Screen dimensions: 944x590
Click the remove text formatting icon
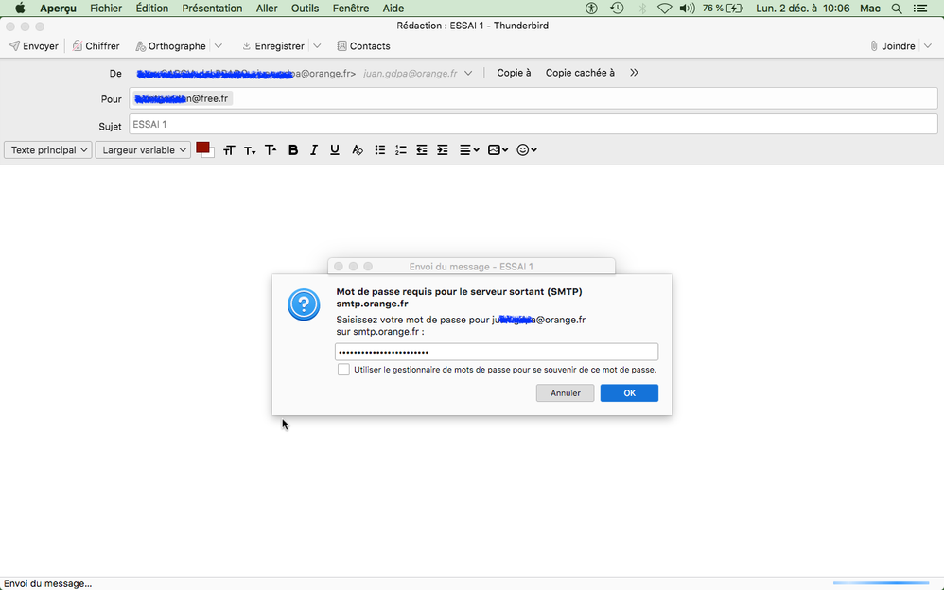357,150
